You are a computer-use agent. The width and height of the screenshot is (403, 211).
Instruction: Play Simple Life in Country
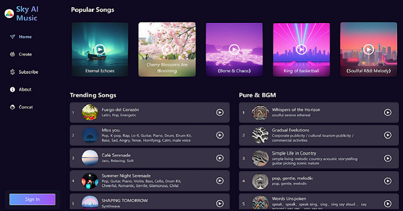coord(387,158)
